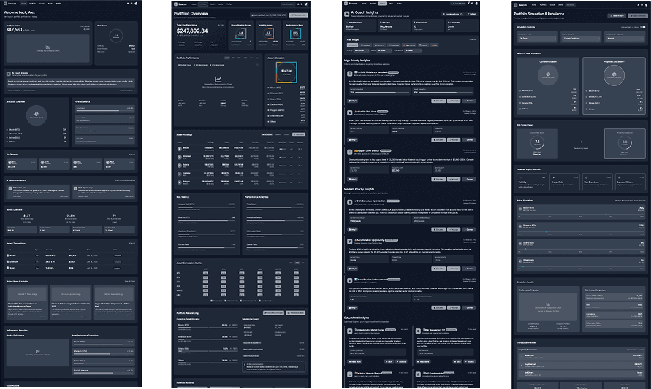651x389 pixels.
Task: Click the AI Coach Insights page header icon
Action: [x=346, y=14]
